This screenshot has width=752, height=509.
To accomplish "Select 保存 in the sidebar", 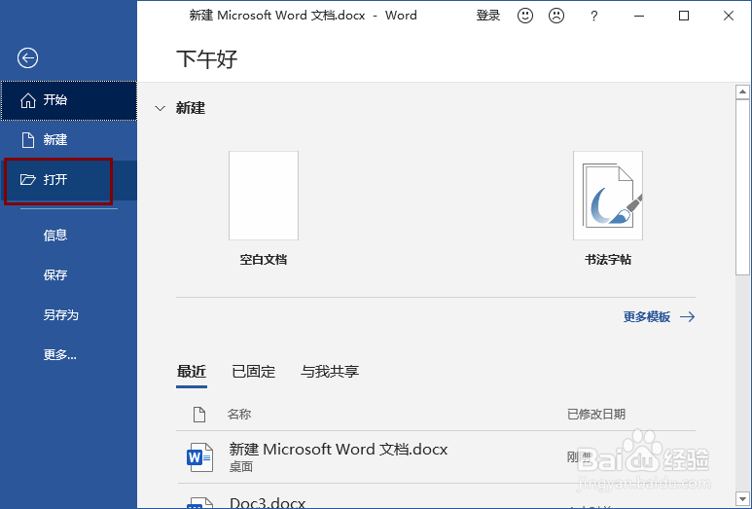I will click(55, 274).
